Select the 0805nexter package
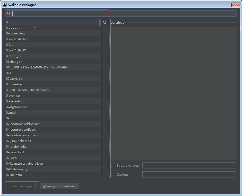Screen dimensions: 242x196 pos(53,84)
